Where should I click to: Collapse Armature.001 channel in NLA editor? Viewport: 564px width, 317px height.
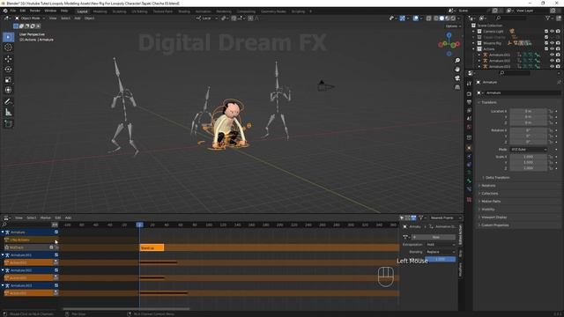coord(3,254)
